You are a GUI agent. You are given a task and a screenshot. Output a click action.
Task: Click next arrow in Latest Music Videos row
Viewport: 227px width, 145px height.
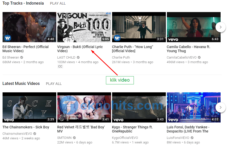pyautogui.click(x=221, y=107)
